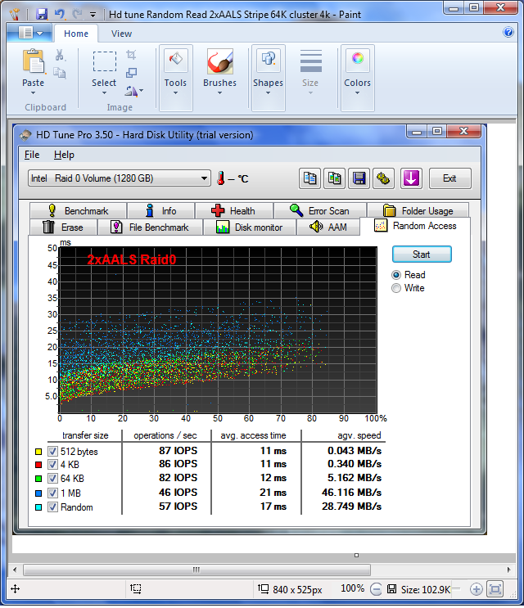Click the Colors palette icon
Screen dimensions: 524x608
click(x=357, y=60)
